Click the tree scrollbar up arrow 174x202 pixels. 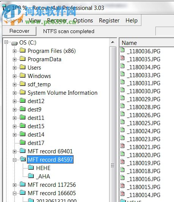(x=113, y=42)
